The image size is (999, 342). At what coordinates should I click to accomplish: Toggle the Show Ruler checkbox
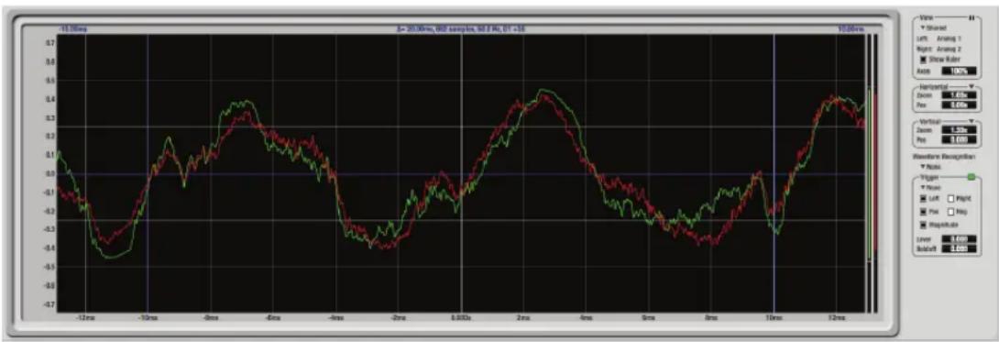[923, 60]
